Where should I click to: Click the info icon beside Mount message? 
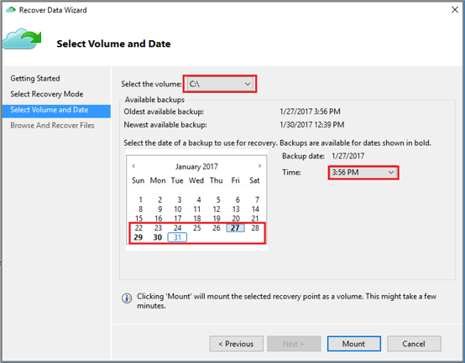click(x=127, y=298)
